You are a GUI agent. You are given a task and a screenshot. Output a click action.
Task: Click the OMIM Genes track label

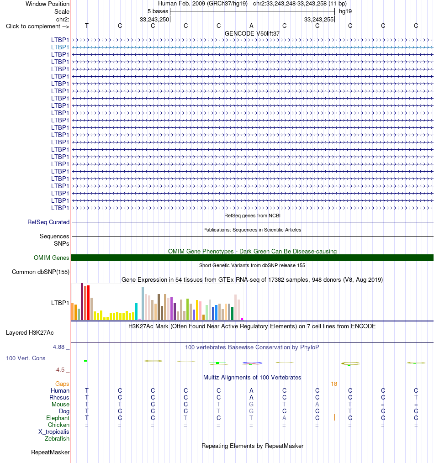click(52, 258)
